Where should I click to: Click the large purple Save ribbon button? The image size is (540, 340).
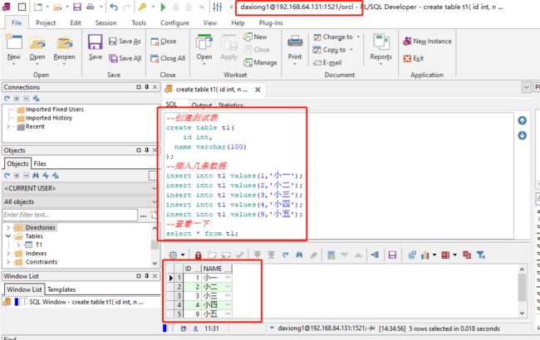click(x=95, y=47)
